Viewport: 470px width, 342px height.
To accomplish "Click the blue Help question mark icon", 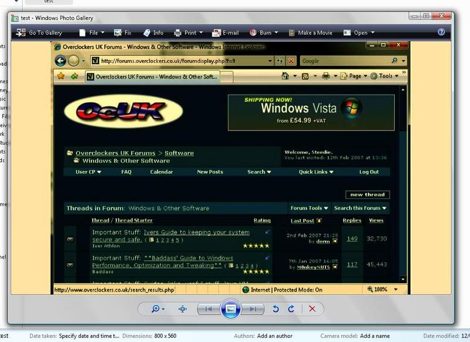I will click(441, 32).
